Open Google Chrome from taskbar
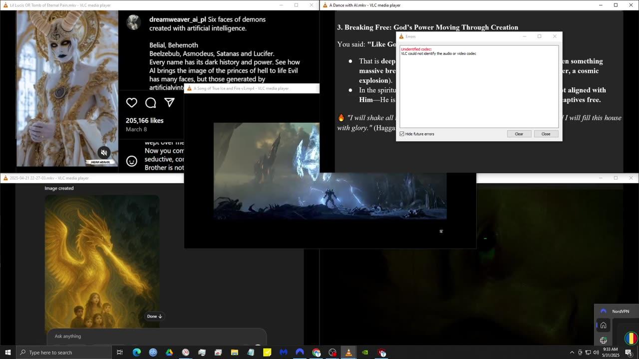The image size is (639, 359). 316,353
